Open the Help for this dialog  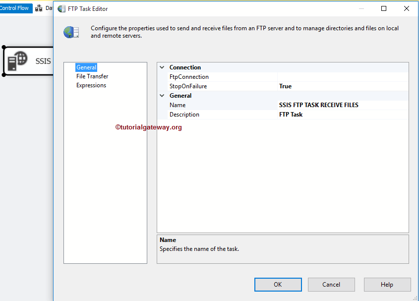387,284
